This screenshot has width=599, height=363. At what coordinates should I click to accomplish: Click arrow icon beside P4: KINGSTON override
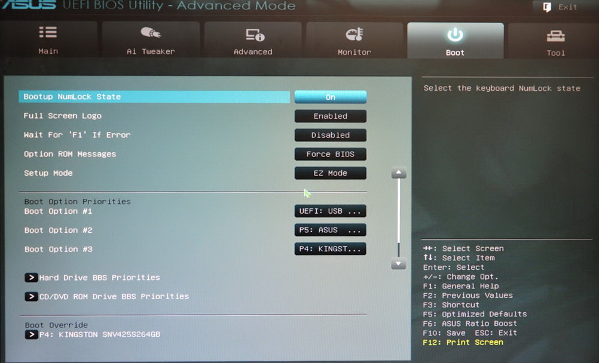(x=31, y=335)
